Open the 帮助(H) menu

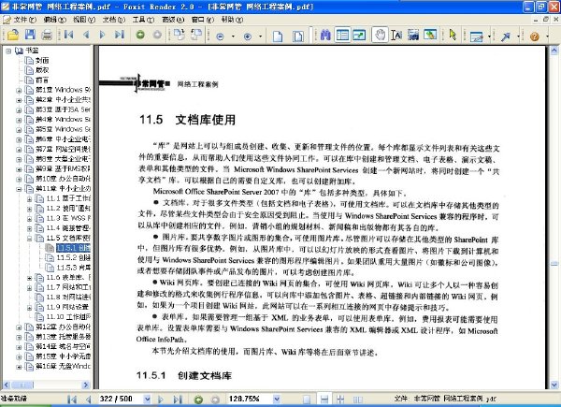click(x=232, y=20)
